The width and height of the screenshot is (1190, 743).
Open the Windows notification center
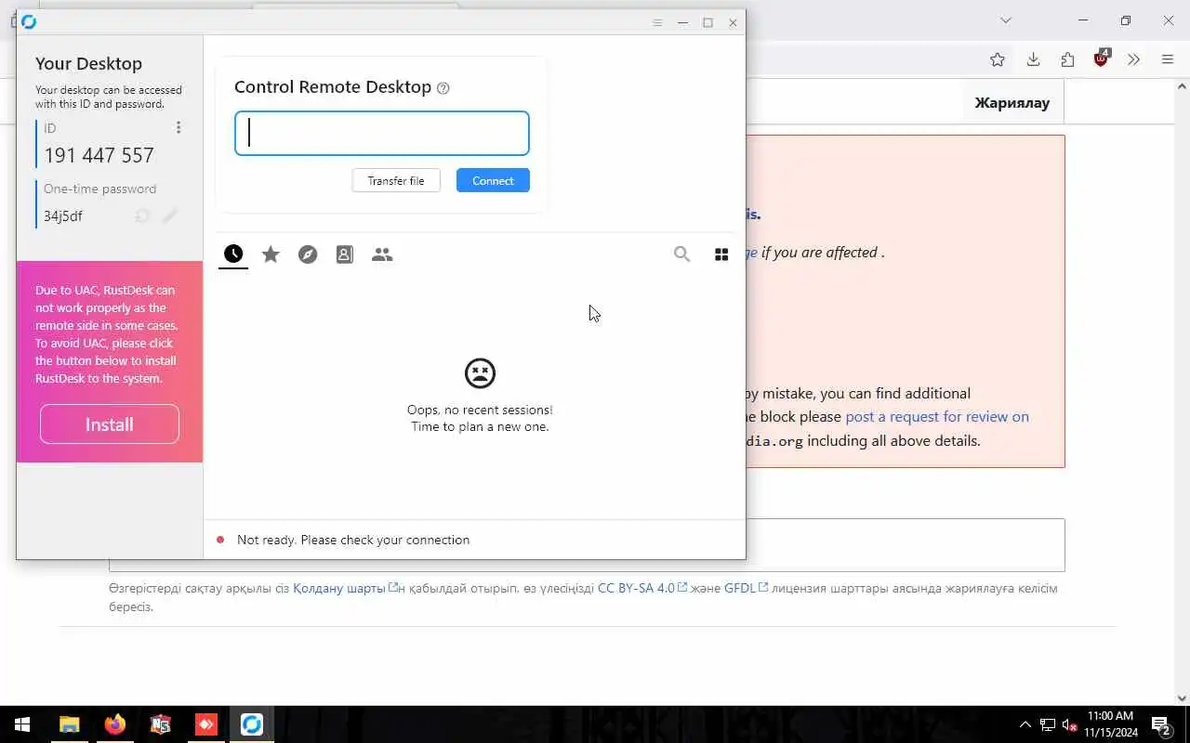click(1162, 724)
